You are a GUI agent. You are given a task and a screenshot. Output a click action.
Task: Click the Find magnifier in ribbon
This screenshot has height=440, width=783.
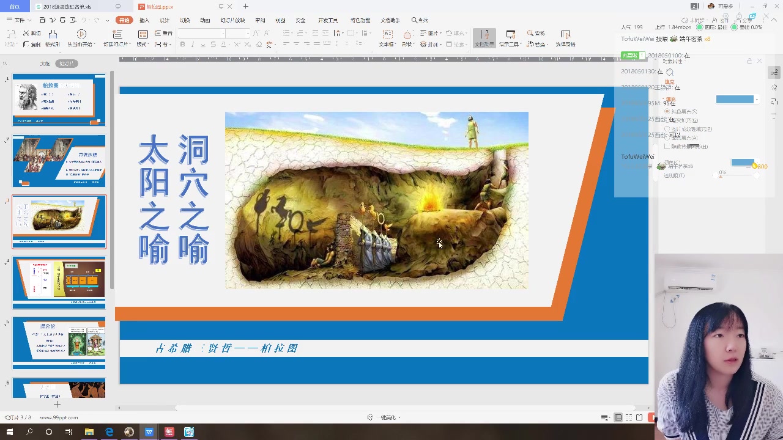pyautogui.click(x=530, y=33)
